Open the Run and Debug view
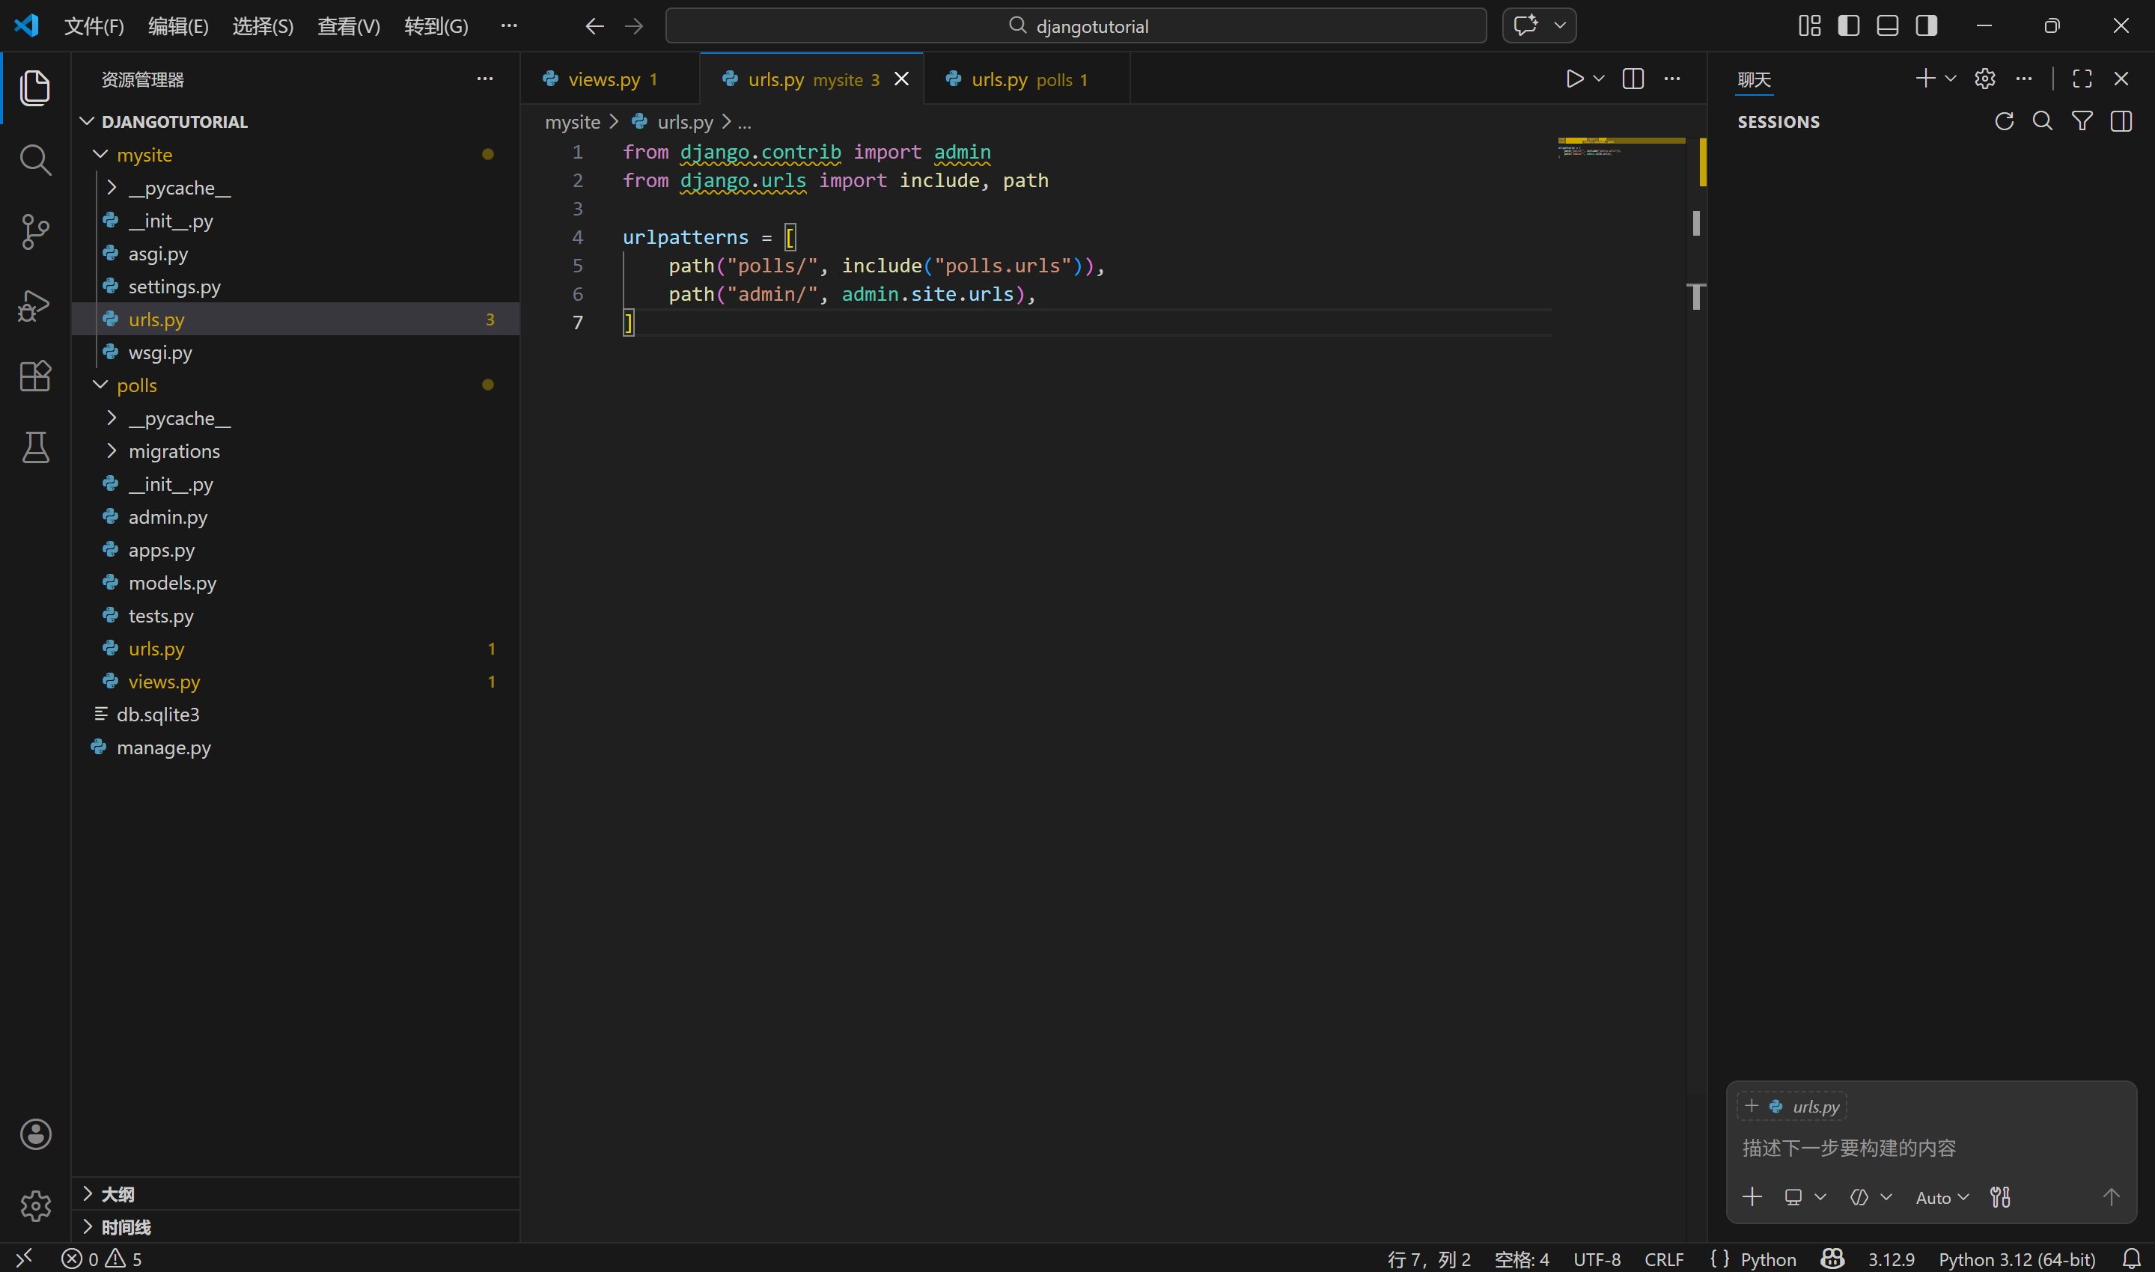 35,305
